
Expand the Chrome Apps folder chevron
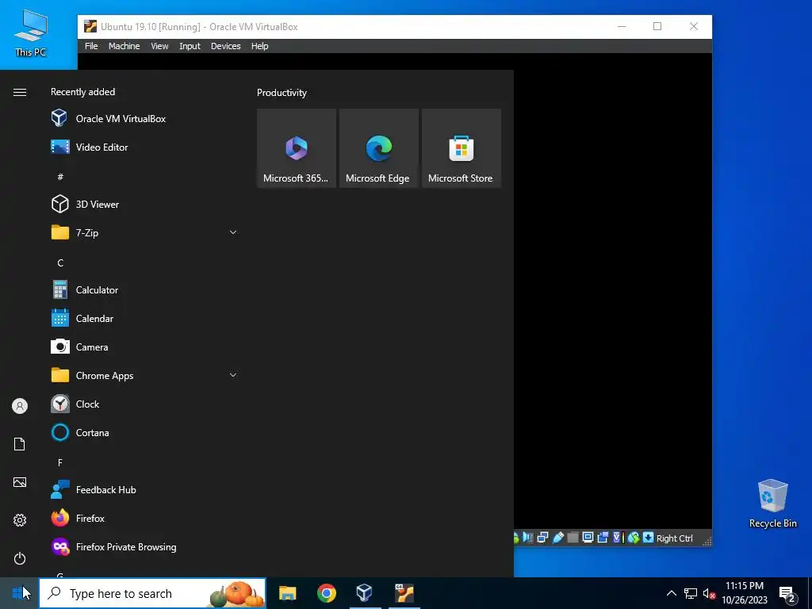click(x=233, y=375)
